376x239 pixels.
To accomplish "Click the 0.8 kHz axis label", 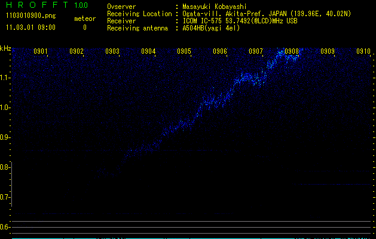I will point(5,167).
